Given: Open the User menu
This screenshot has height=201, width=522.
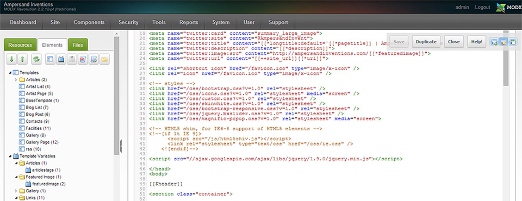Looking at the screenshot, I should [x=249, y=22].
